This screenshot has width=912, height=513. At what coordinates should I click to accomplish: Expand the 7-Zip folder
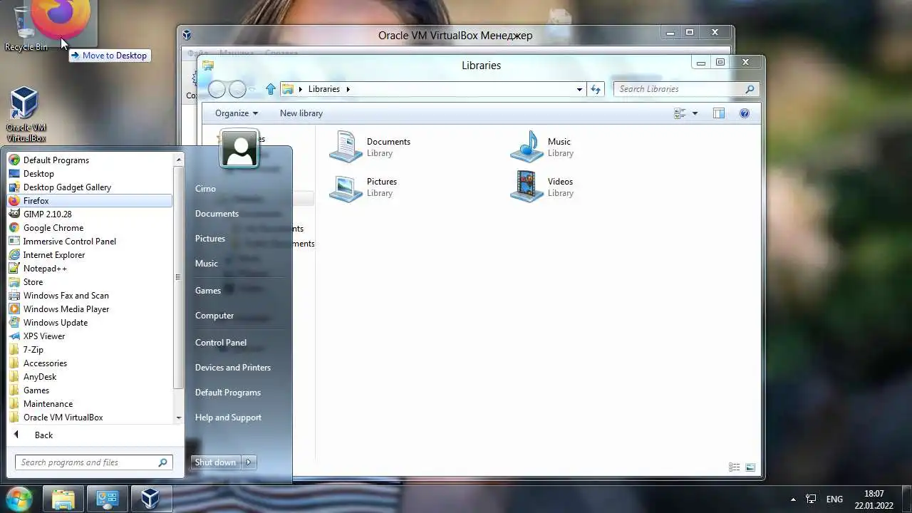[x=90, y=350]
